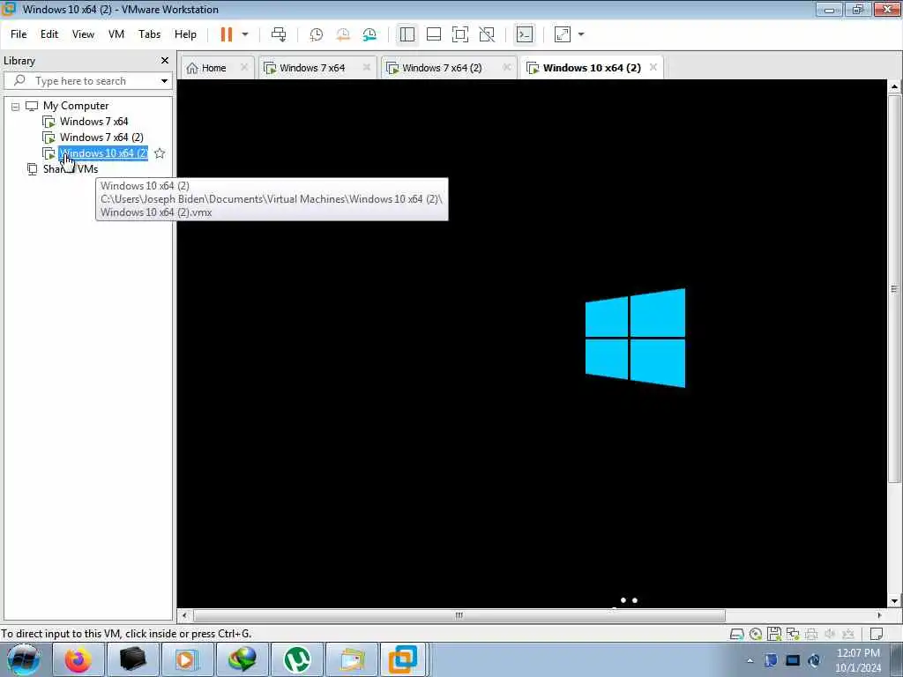Open the black folder app on taskbar
This screenshot has width=903, height=677.
[132, 659]
